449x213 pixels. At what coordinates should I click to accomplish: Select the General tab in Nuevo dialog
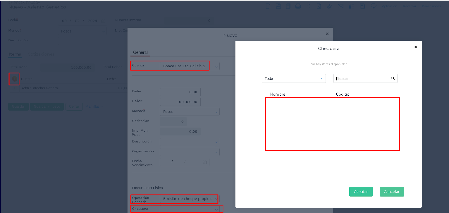click(140, 52)
